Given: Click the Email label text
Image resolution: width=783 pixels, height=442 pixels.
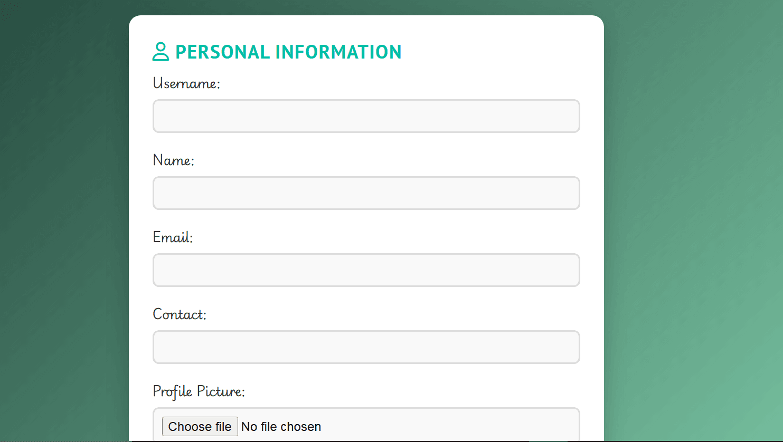Looking at the screenshot, I should (173, 237).
